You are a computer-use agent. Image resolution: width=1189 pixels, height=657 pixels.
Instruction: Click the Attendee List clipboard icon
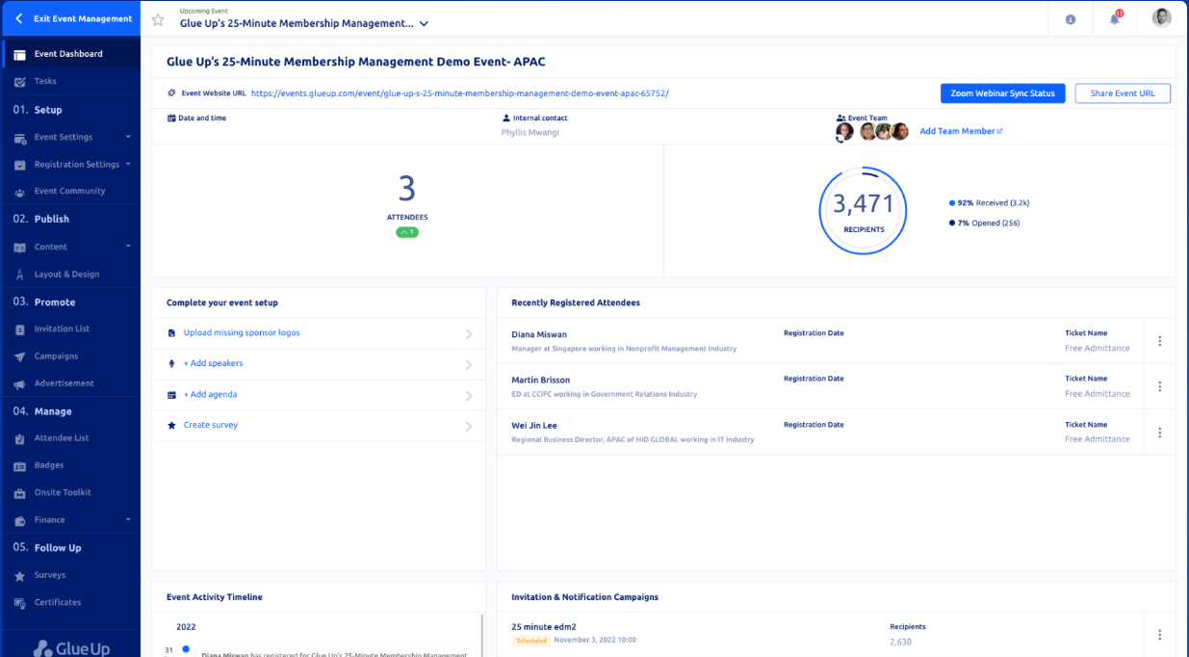click(x=19, y=438)
